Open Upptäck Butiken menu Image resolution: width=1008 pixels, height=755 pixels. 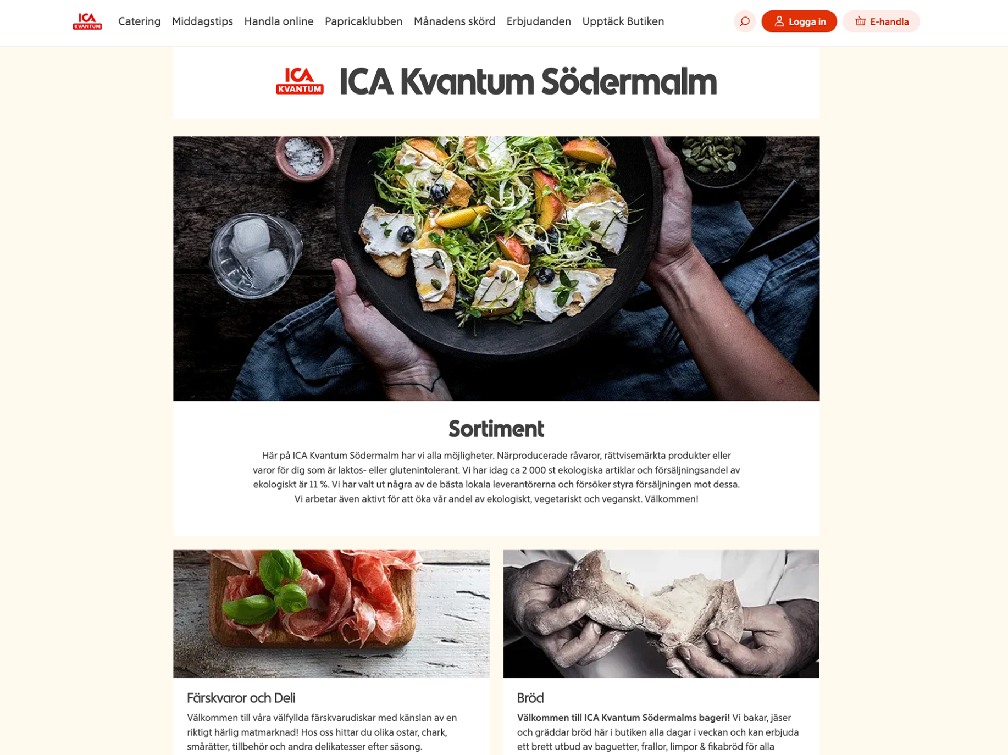(623, 21)
